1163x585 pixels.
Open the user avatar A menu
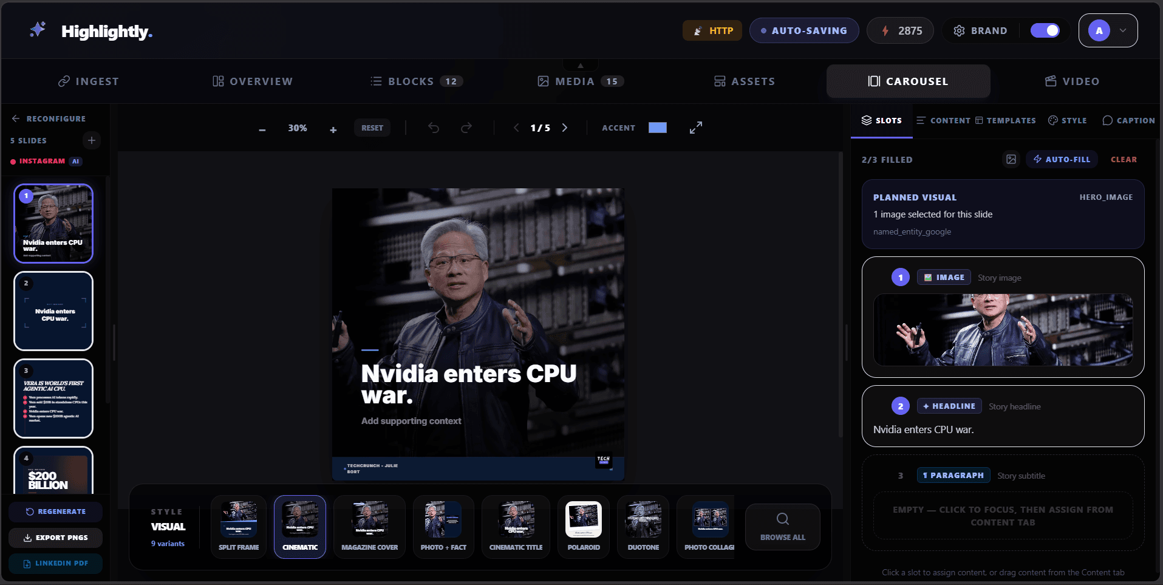coord(1099,30)
